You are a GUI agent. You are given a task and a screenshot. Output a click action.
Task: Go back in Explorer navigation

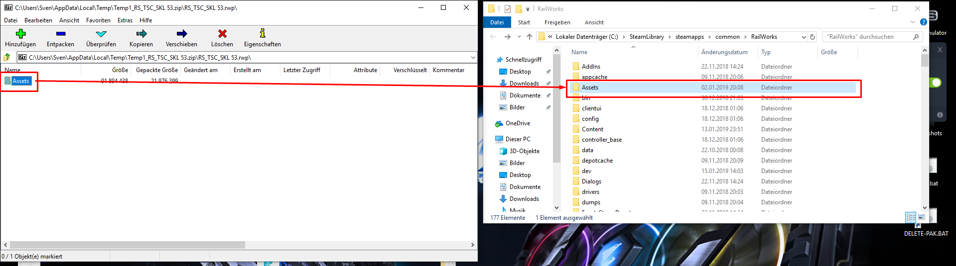[x=493, y=37]
